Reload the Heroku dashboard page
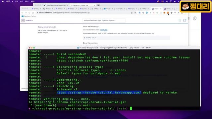 [x=29, y=13]
